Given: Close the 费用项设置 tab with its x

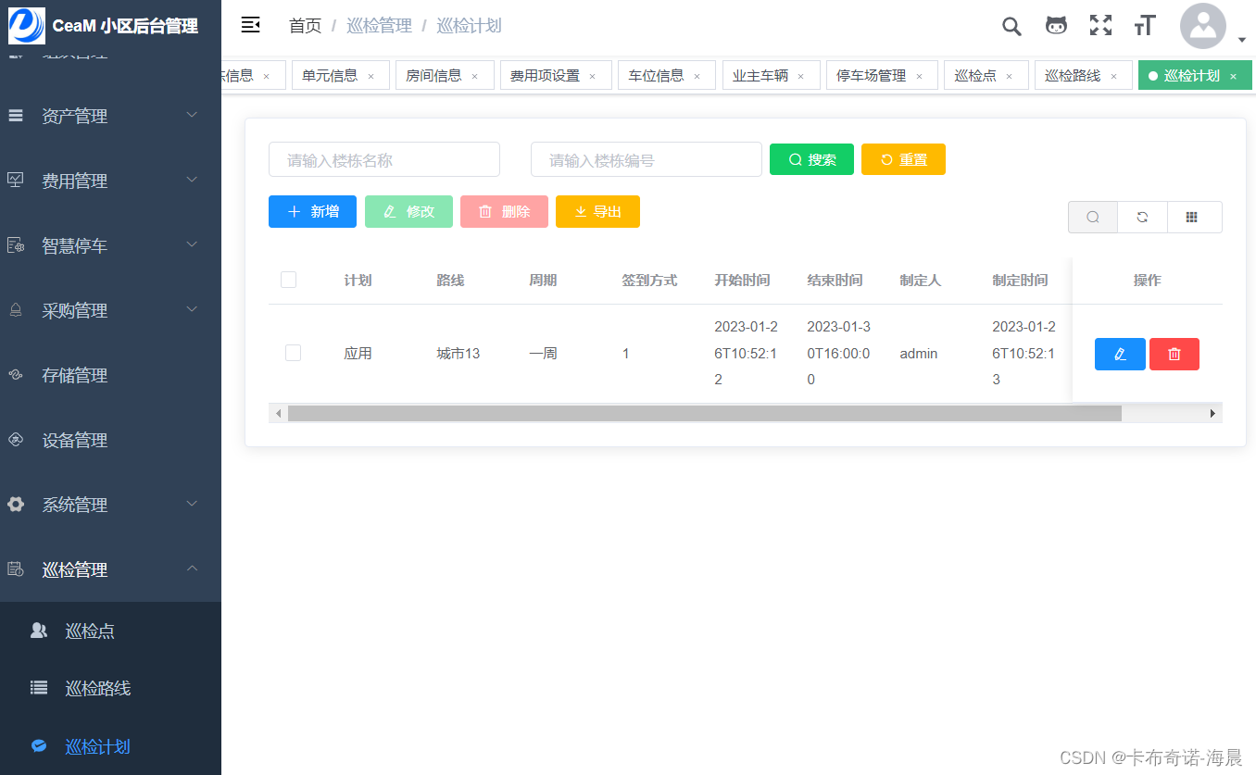Looking at the screenshot, I should pos(593,76).
